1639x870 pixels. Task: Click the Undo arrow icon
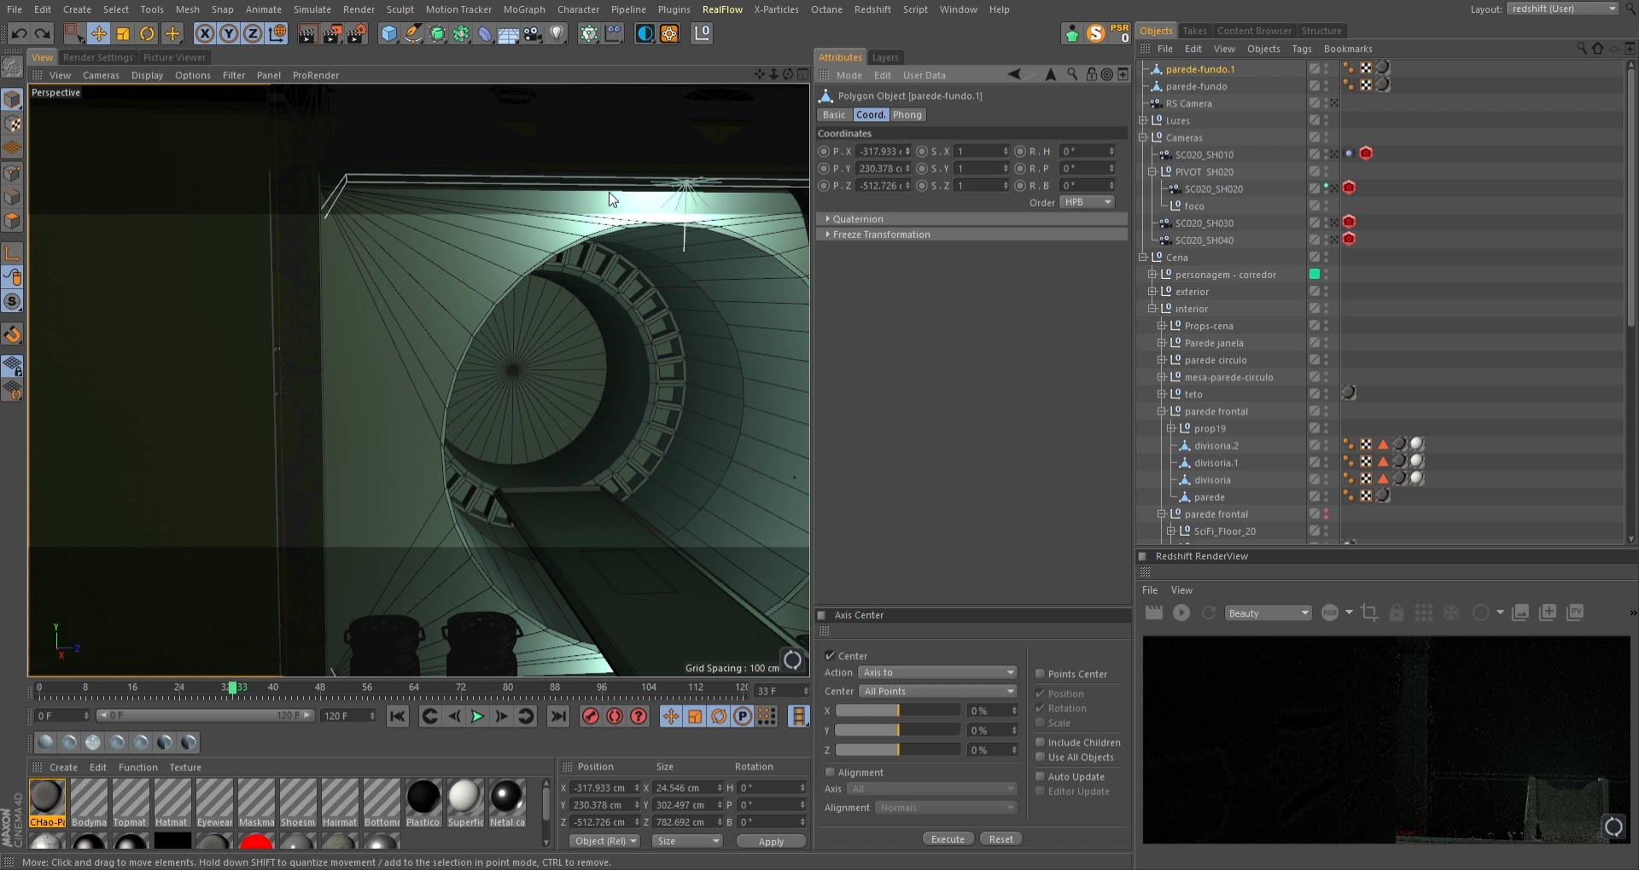coord(19,33)
